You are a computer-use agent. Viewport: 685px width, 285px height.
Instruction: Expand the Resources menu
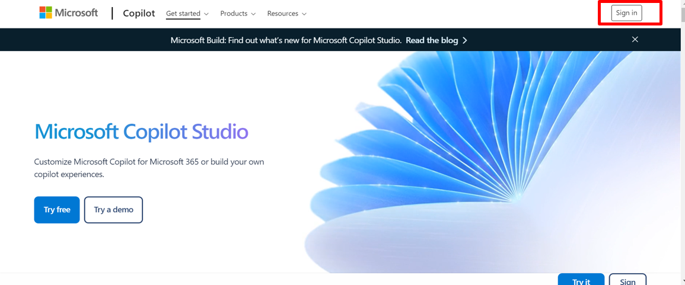[x=286, y=14]
